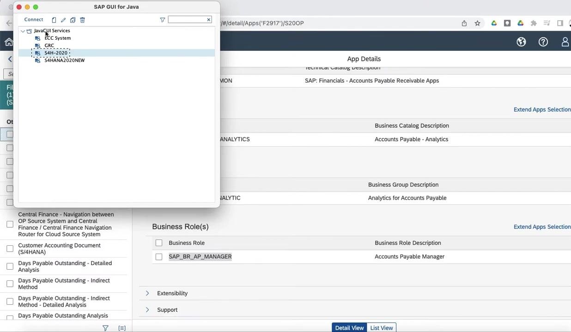This screenshot has width=571, height=332.
Task: Click the S4HANA2020NEW connection icon
Action: (38, 60)
